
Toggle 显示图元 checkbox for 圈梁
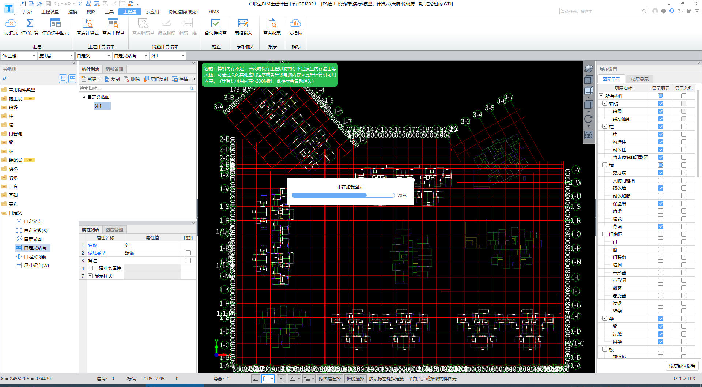coord(661,342)
